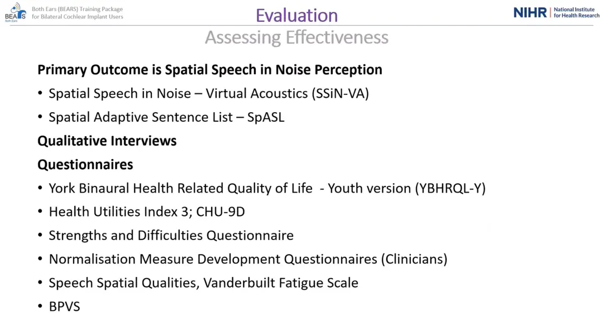Select the BPVS bullet item

64,307
